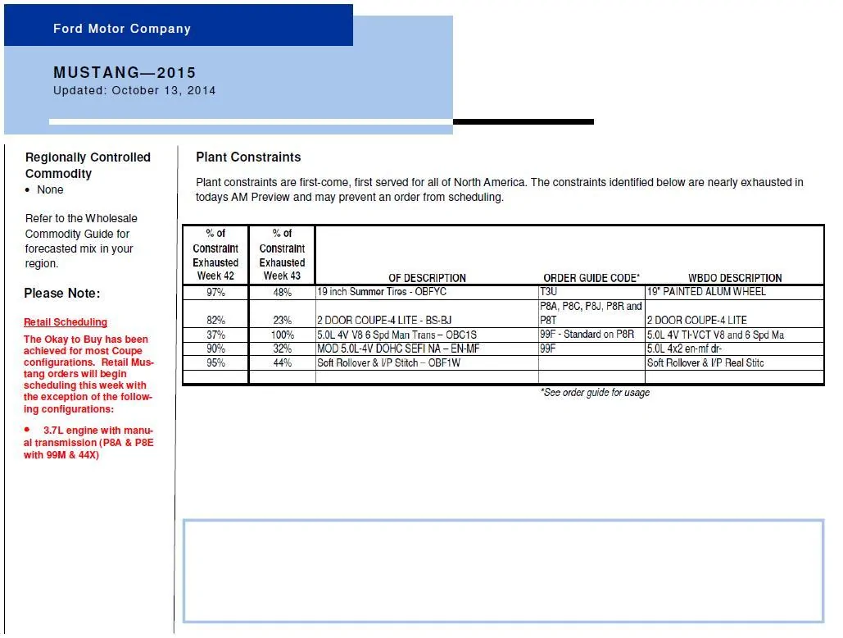843x638 pixels.
Task: Click 99F - Standard on P8R cell
Action: [x=591, y=335]
